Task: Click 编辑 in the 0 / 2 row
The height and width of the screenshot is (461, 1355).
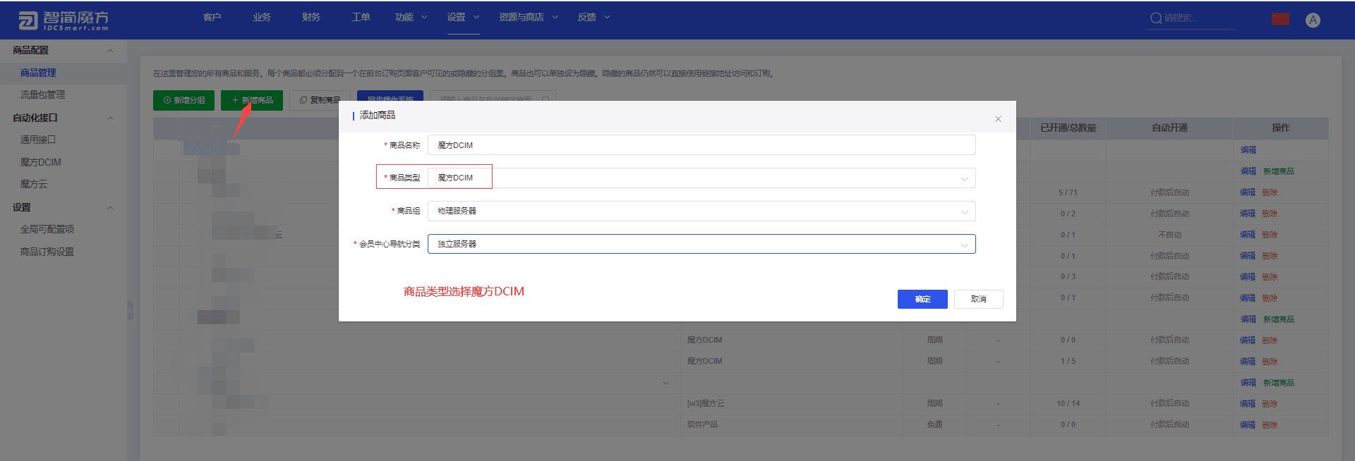Action: click(x=1248, y=214)
